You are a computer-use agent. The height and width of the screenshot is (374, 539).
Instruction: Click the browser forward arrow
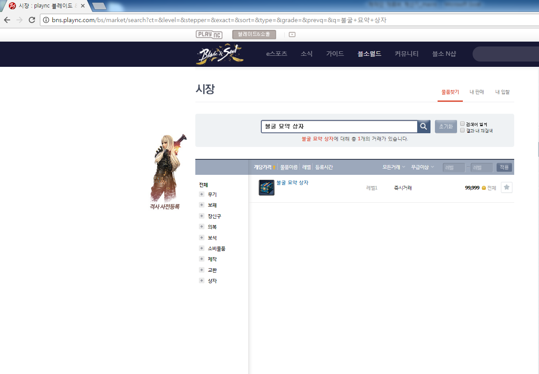(x=19, y=20)
